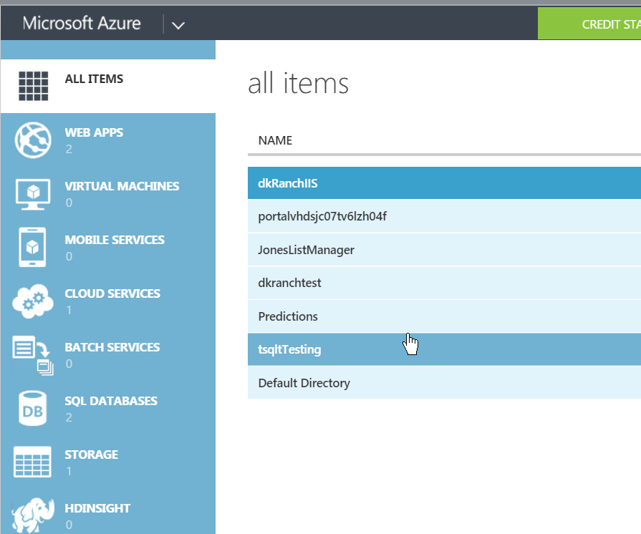Click the Microsoft Azure logo text

pyautogui.click(x=82, y=24)
